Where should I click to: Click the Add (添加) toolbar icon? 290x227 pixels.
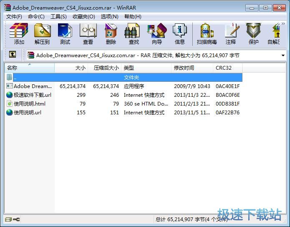pos(19,34)
